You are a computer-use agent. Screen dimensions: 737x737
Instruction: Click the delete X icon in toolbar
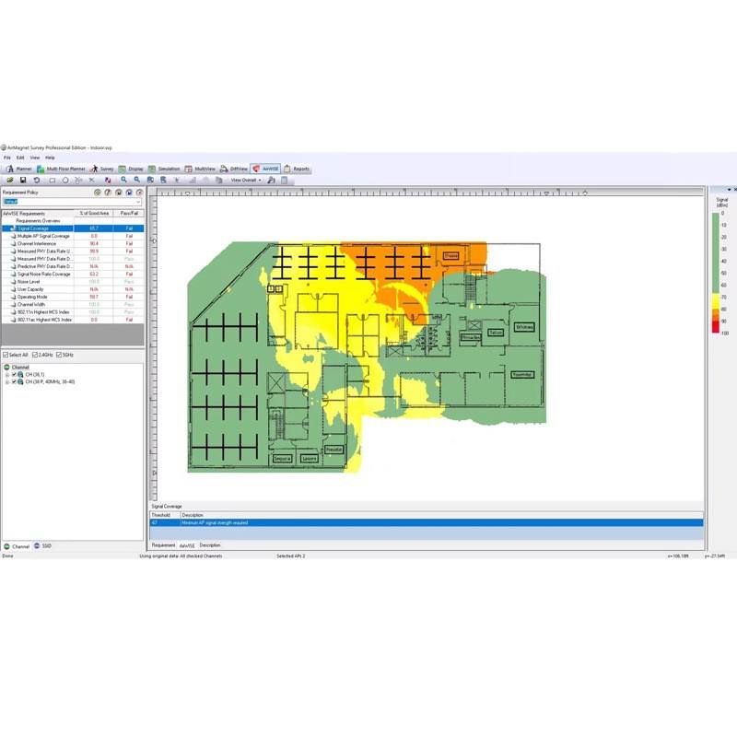pyautogui.click(x=91, y=180)
